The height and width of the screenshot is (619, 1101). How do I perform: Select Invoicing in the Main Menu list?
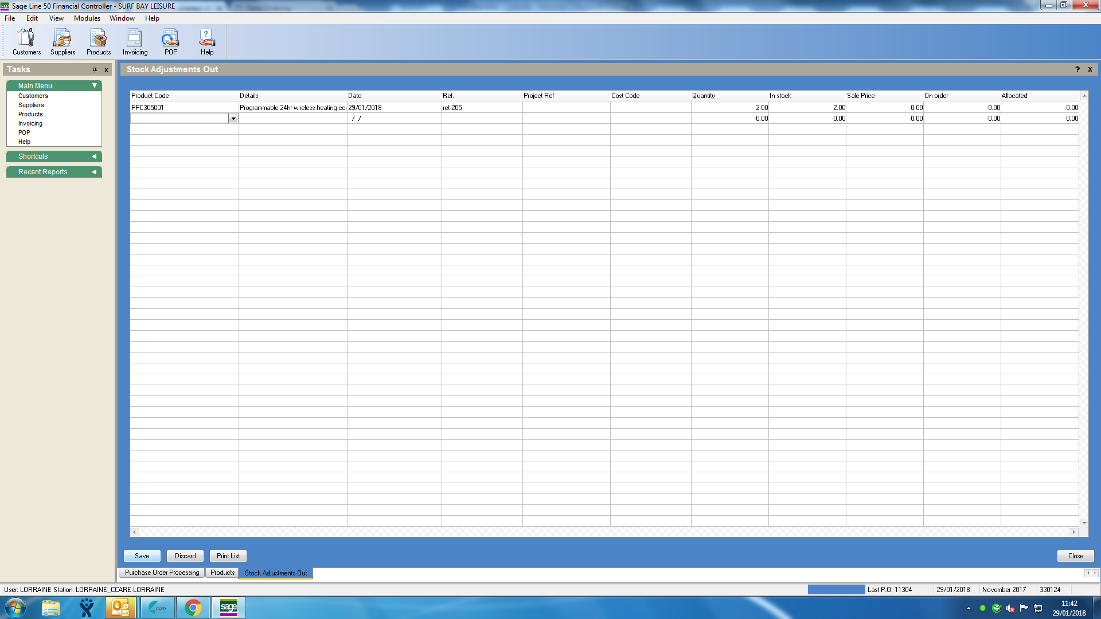(30, 123)
